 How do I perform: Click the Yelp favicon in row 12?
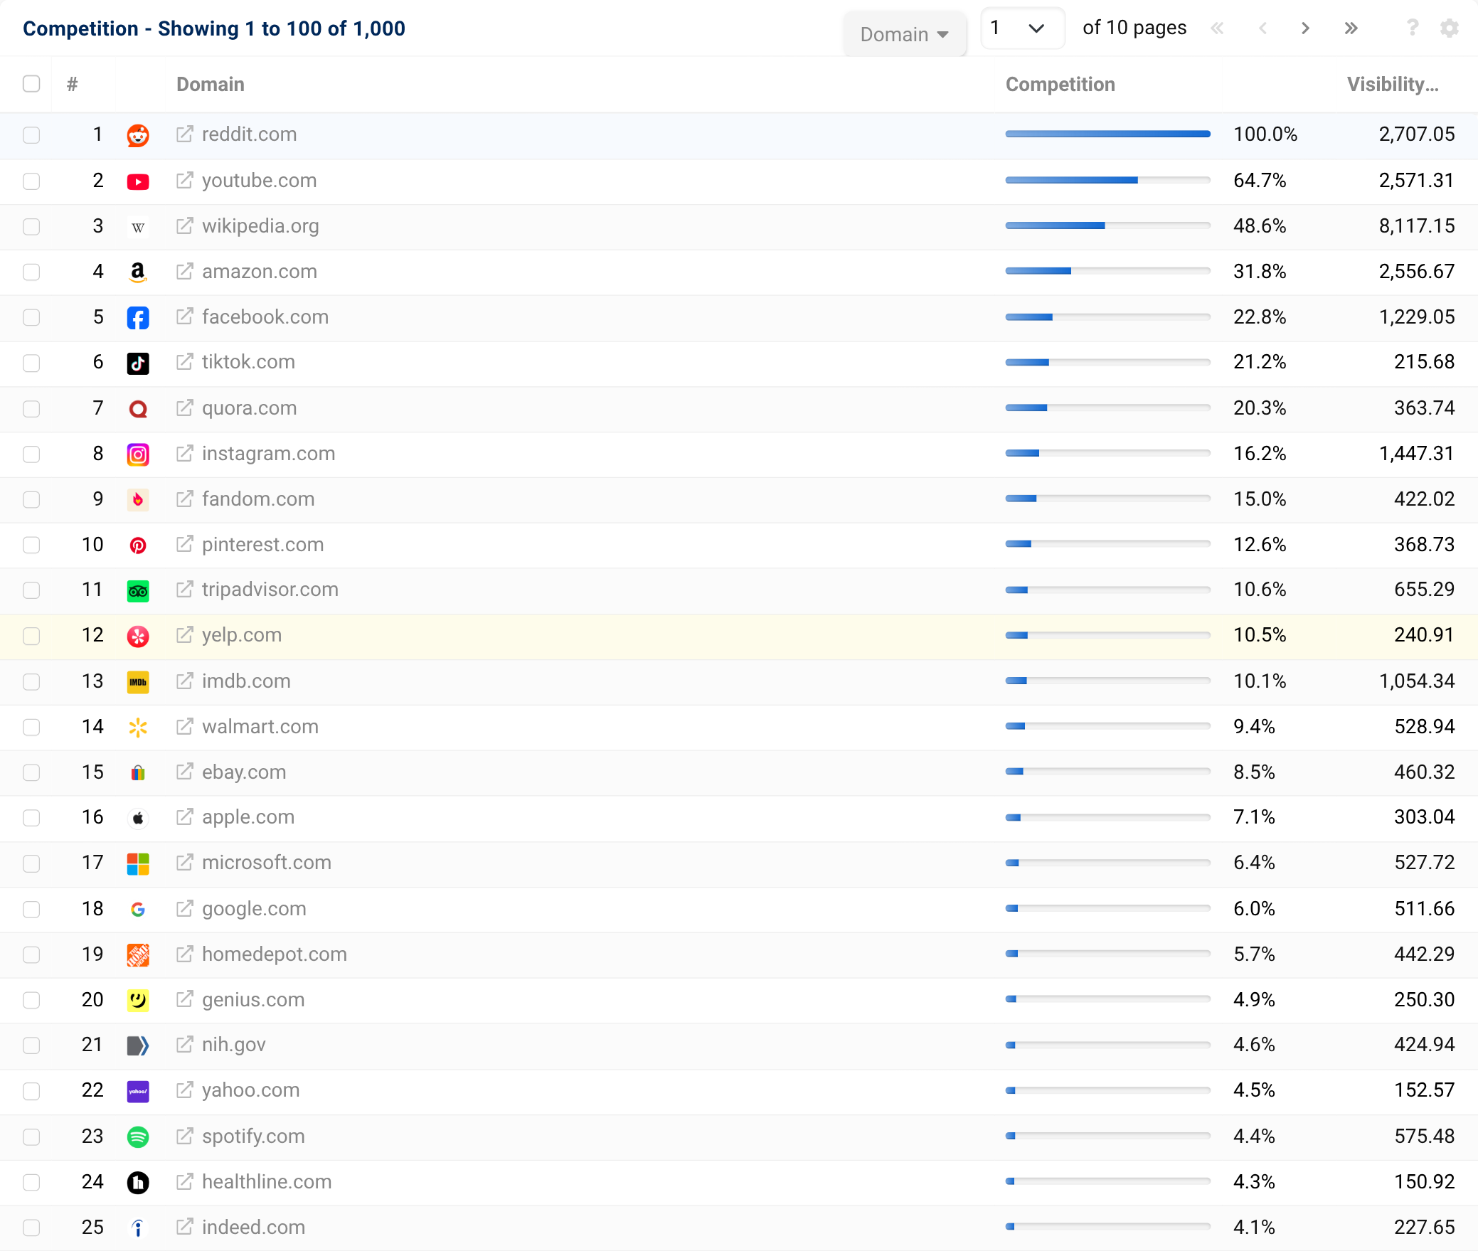coord(138,636)
